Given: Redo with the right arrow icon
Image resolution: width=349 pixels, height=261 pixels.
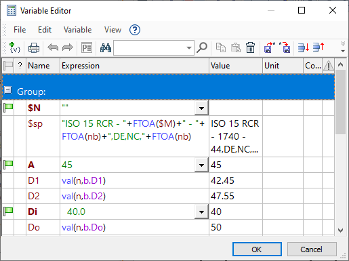Looking at the screenshot, I should (x=68, y=47).
